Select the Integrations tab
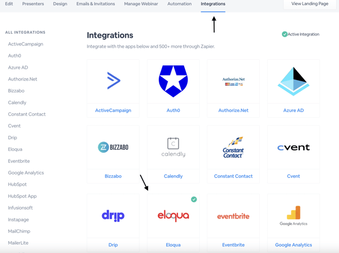The height and width of the screenshot is (253, 339). (x=213, y=4)
